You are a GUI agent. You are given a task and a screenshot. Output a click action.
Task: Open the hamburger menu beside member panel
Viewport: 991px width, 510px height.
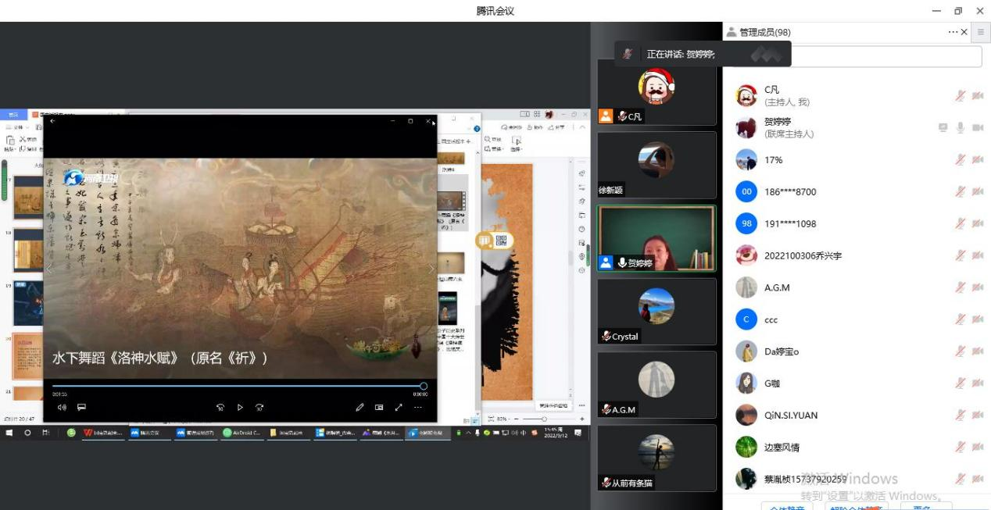pyautogui.click(x=981, y=32)
